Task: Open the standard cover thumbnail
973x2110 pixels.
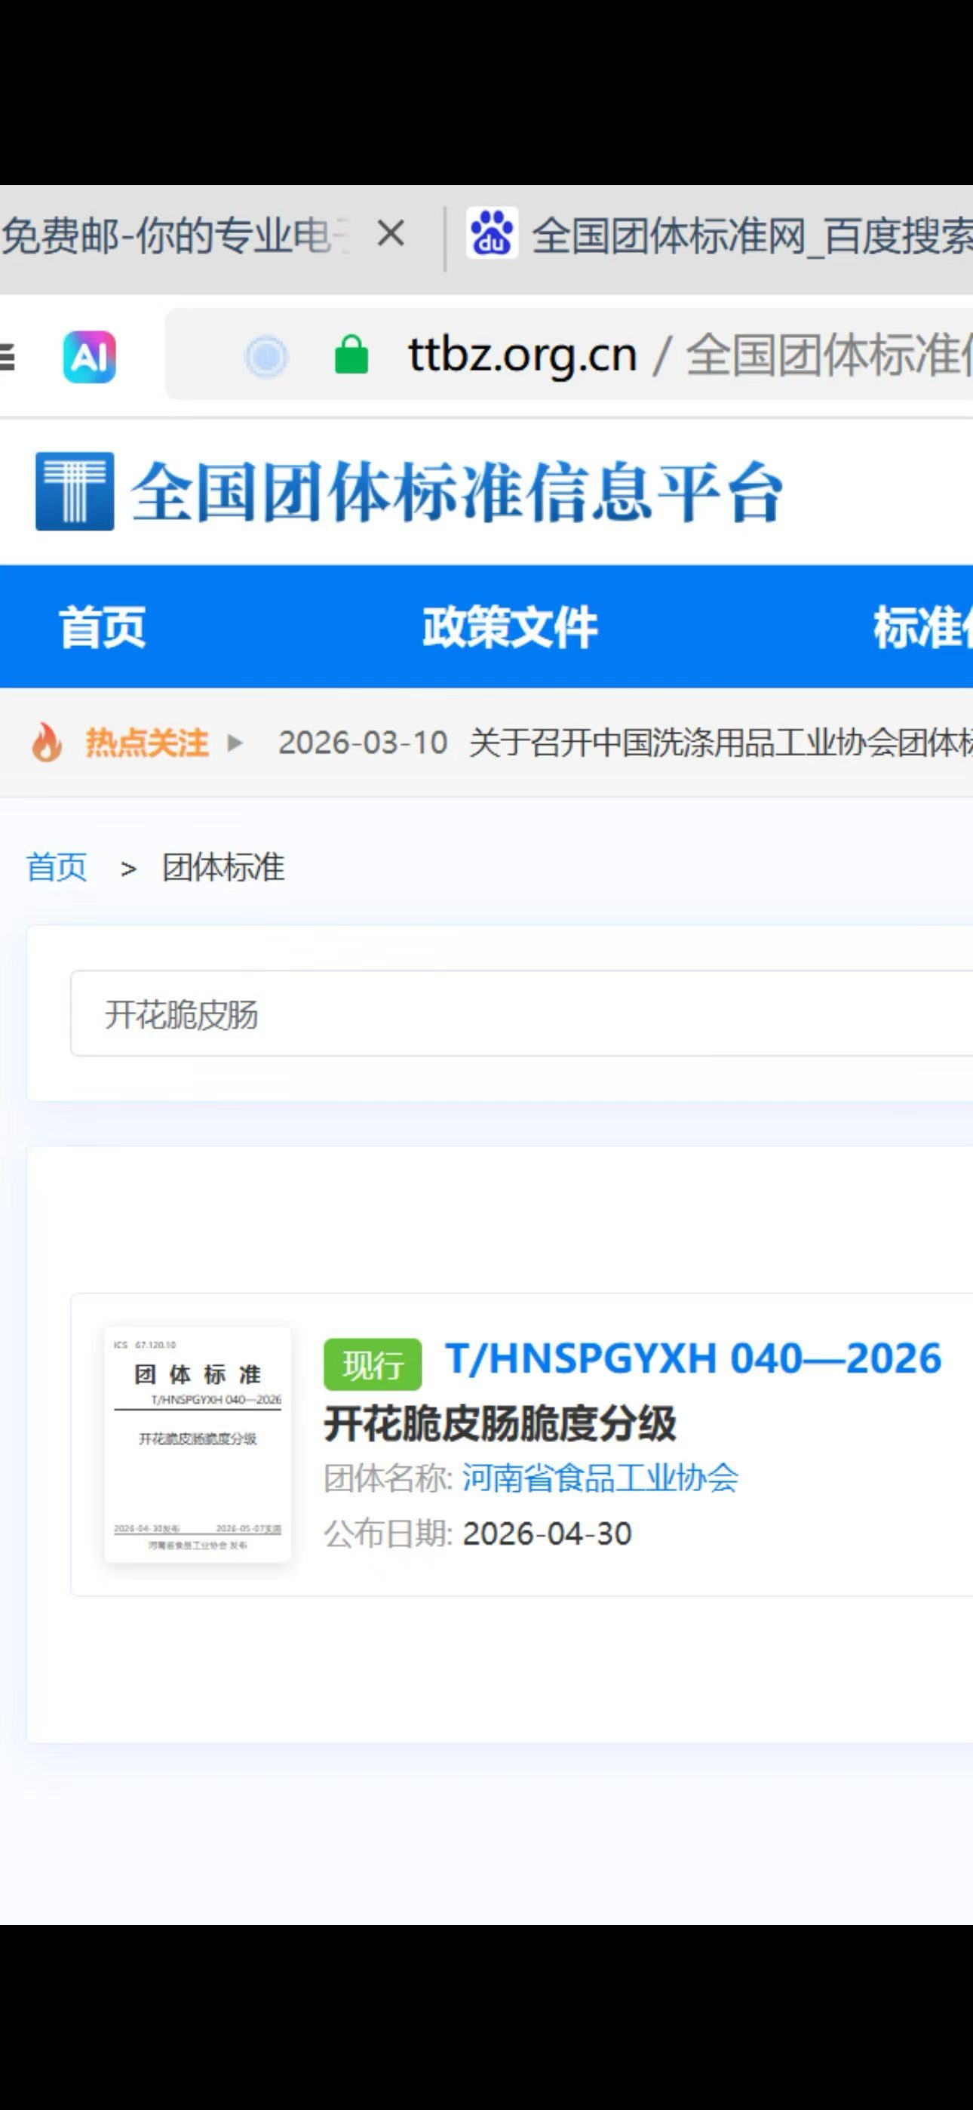Action: point(198,1444)
